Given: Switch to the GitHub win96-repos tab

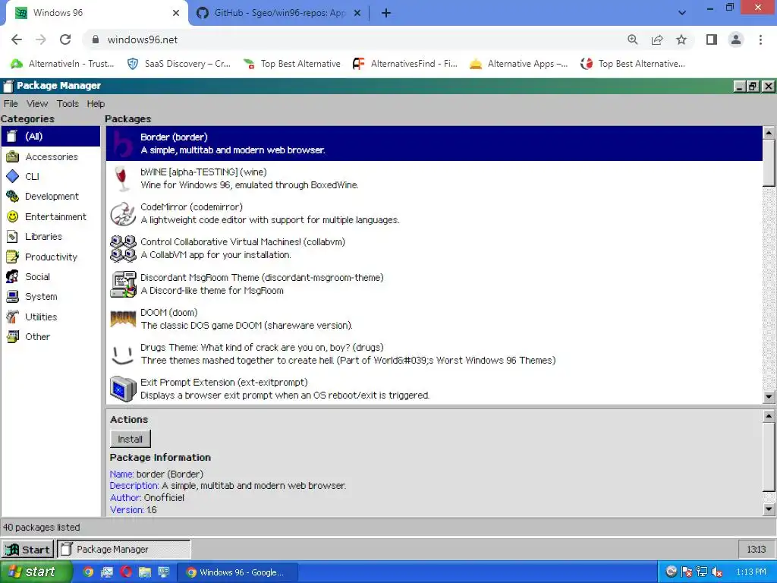Looking at the screenshot, I should click(278, 13).
